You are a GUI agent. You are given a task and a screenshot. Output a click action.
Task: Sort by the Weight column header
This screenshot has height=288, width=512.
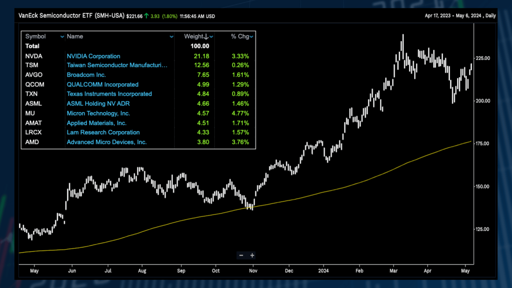coord(194,36)
